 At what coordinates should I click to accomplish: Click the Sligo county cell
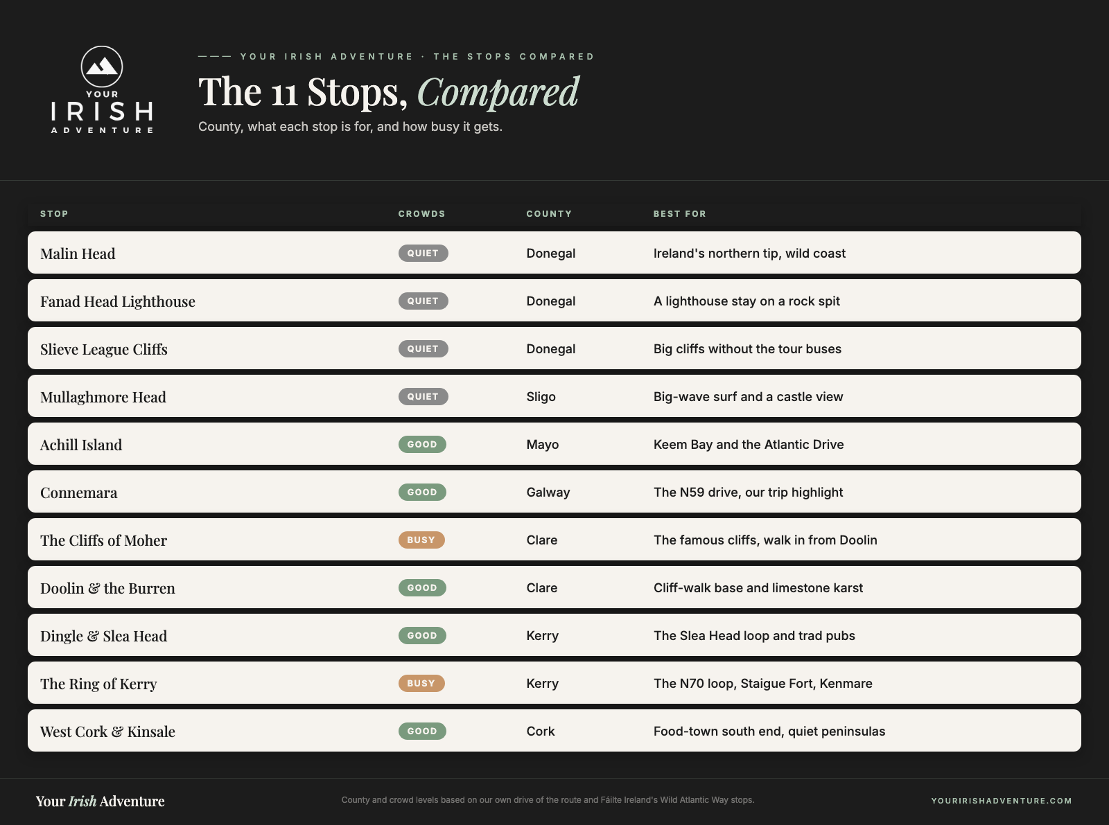pyautogui.click(x=541, y=397)
